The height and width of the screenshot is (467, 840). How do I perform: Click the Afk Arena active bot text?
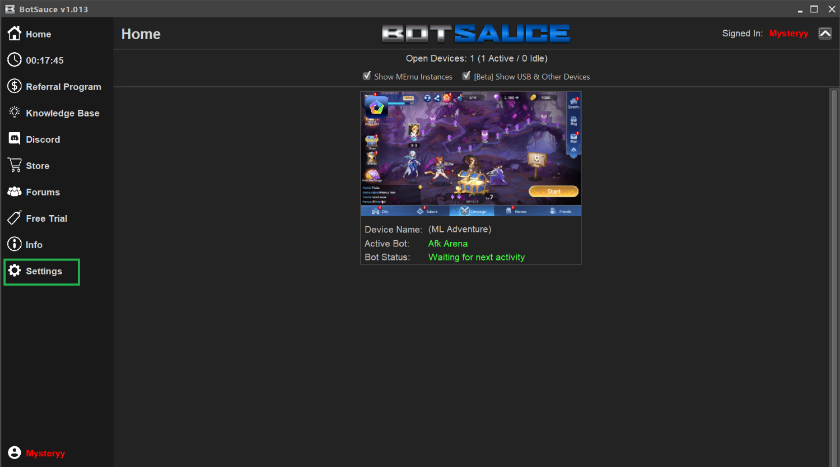coord(447,244)
